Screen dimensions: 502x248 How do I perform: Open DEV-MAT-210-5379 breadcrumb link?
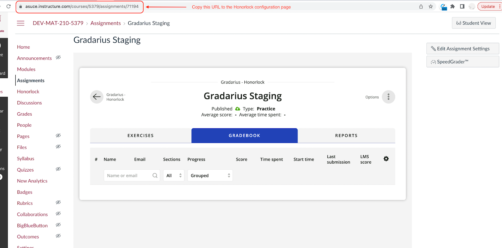58,23
